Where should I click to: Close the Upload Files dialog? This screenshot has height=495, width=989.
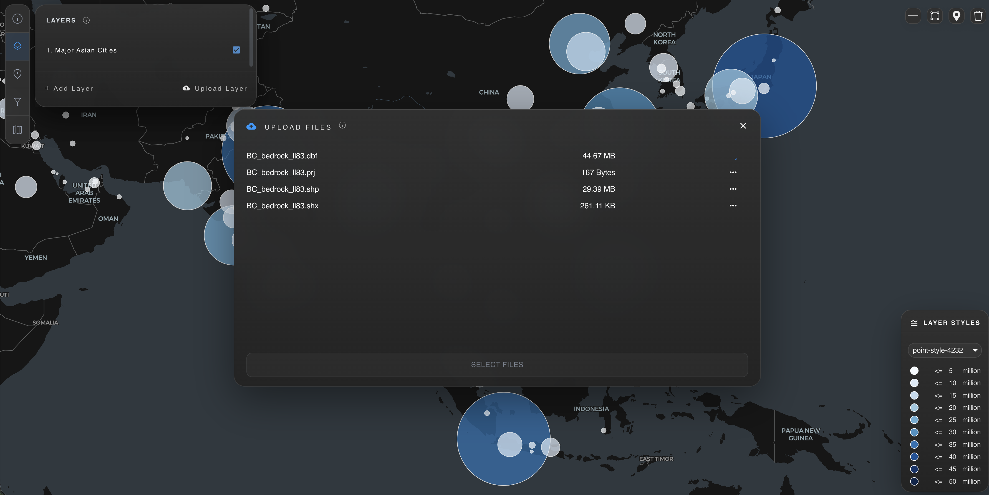tap(743, 126)
